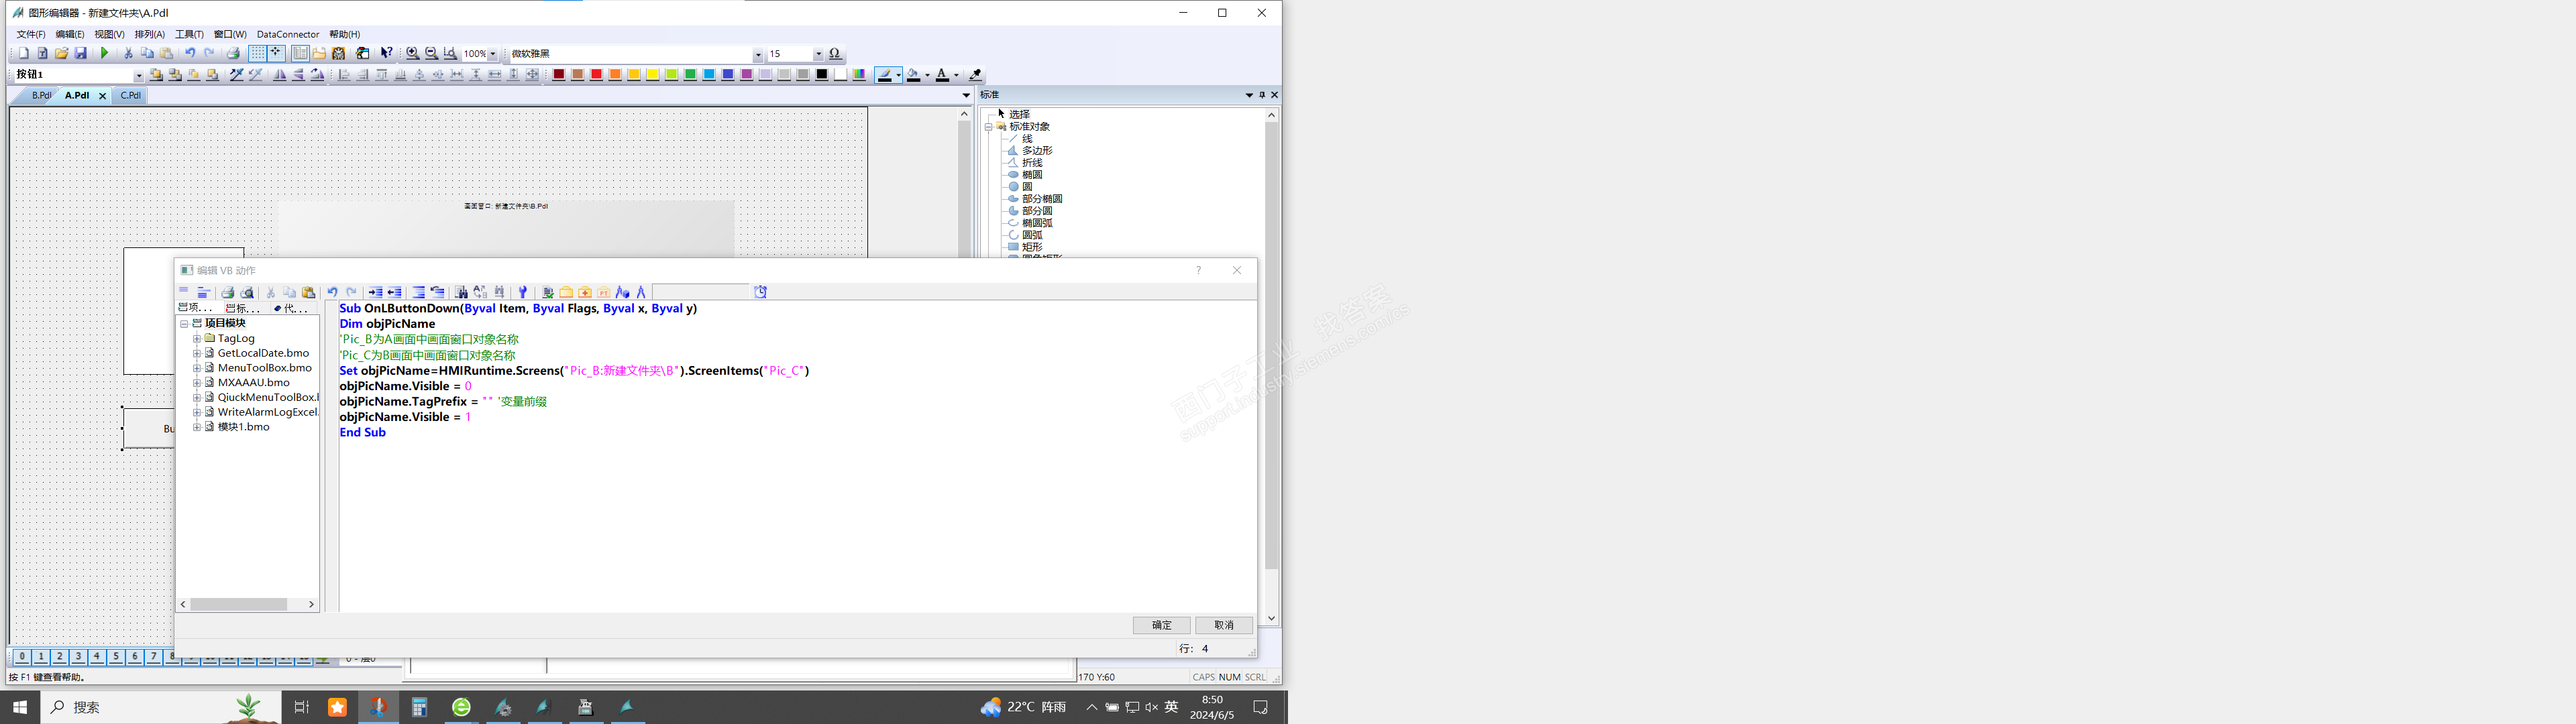
Task: Open the 排列(A) menu
Action: (149, 34)
